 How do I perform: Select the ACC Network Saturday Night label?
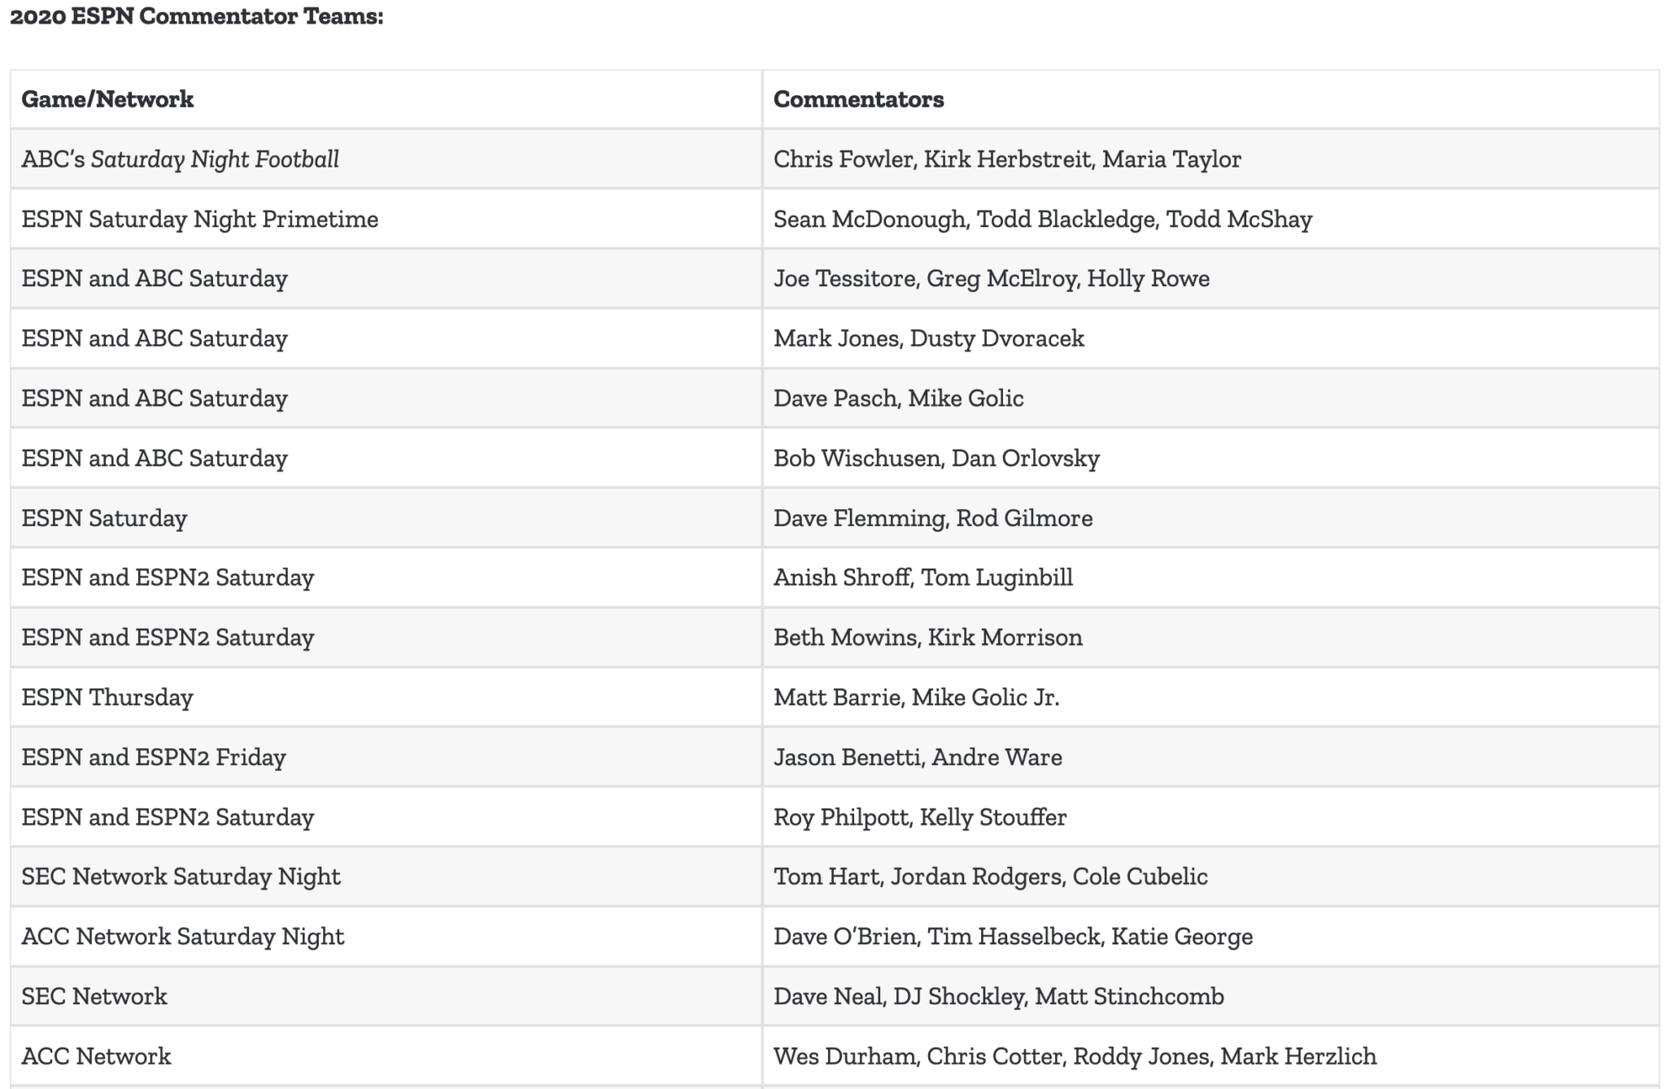[183, 937]
